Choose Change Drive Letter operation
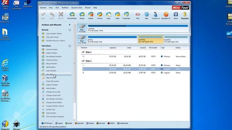Screen dimensions: 232x130 click(x=53, y=92)
